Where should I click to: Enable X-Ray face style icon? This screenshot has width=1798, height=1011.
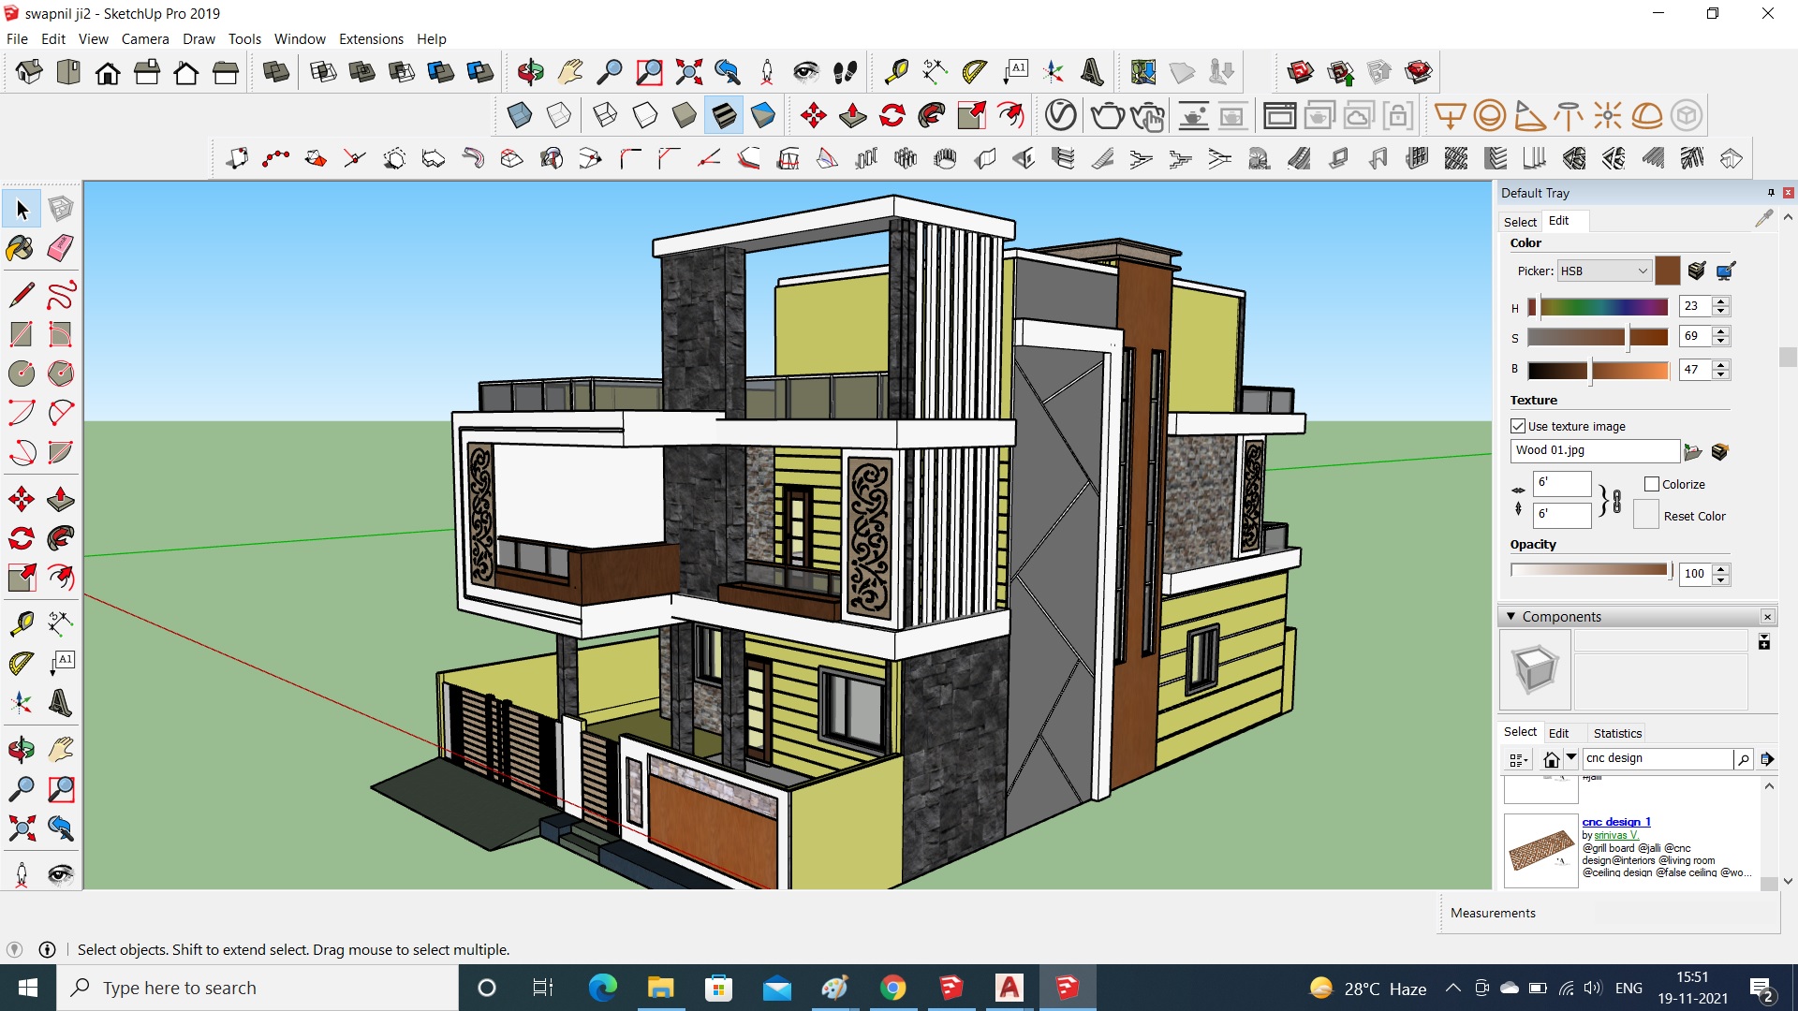point(520,115)
